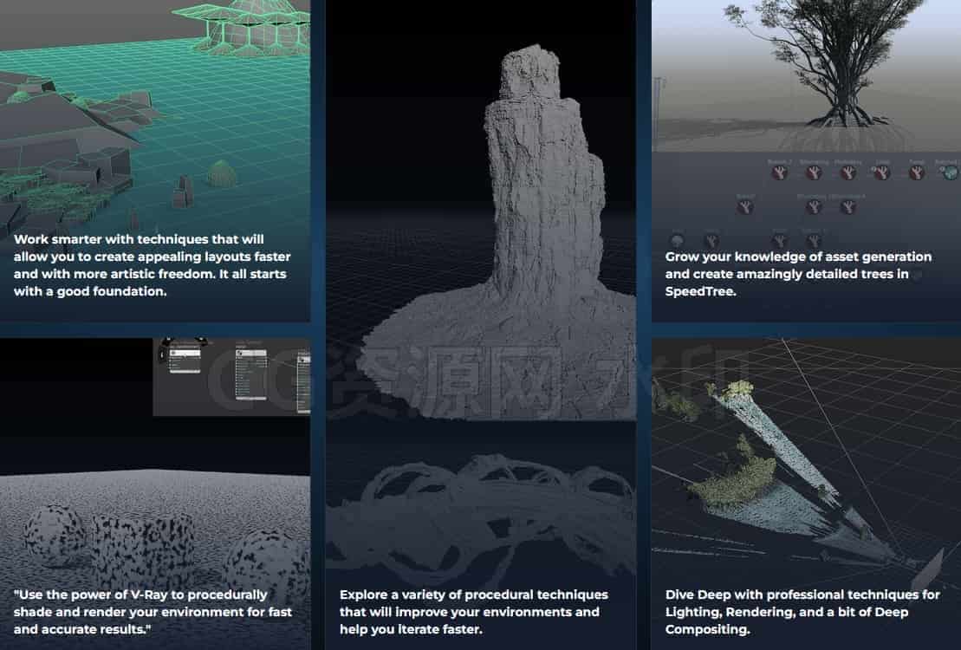961x650 pixels.
Task: Select the 'Work smarter with techniques' paragraph
Action: pos(152,265)
